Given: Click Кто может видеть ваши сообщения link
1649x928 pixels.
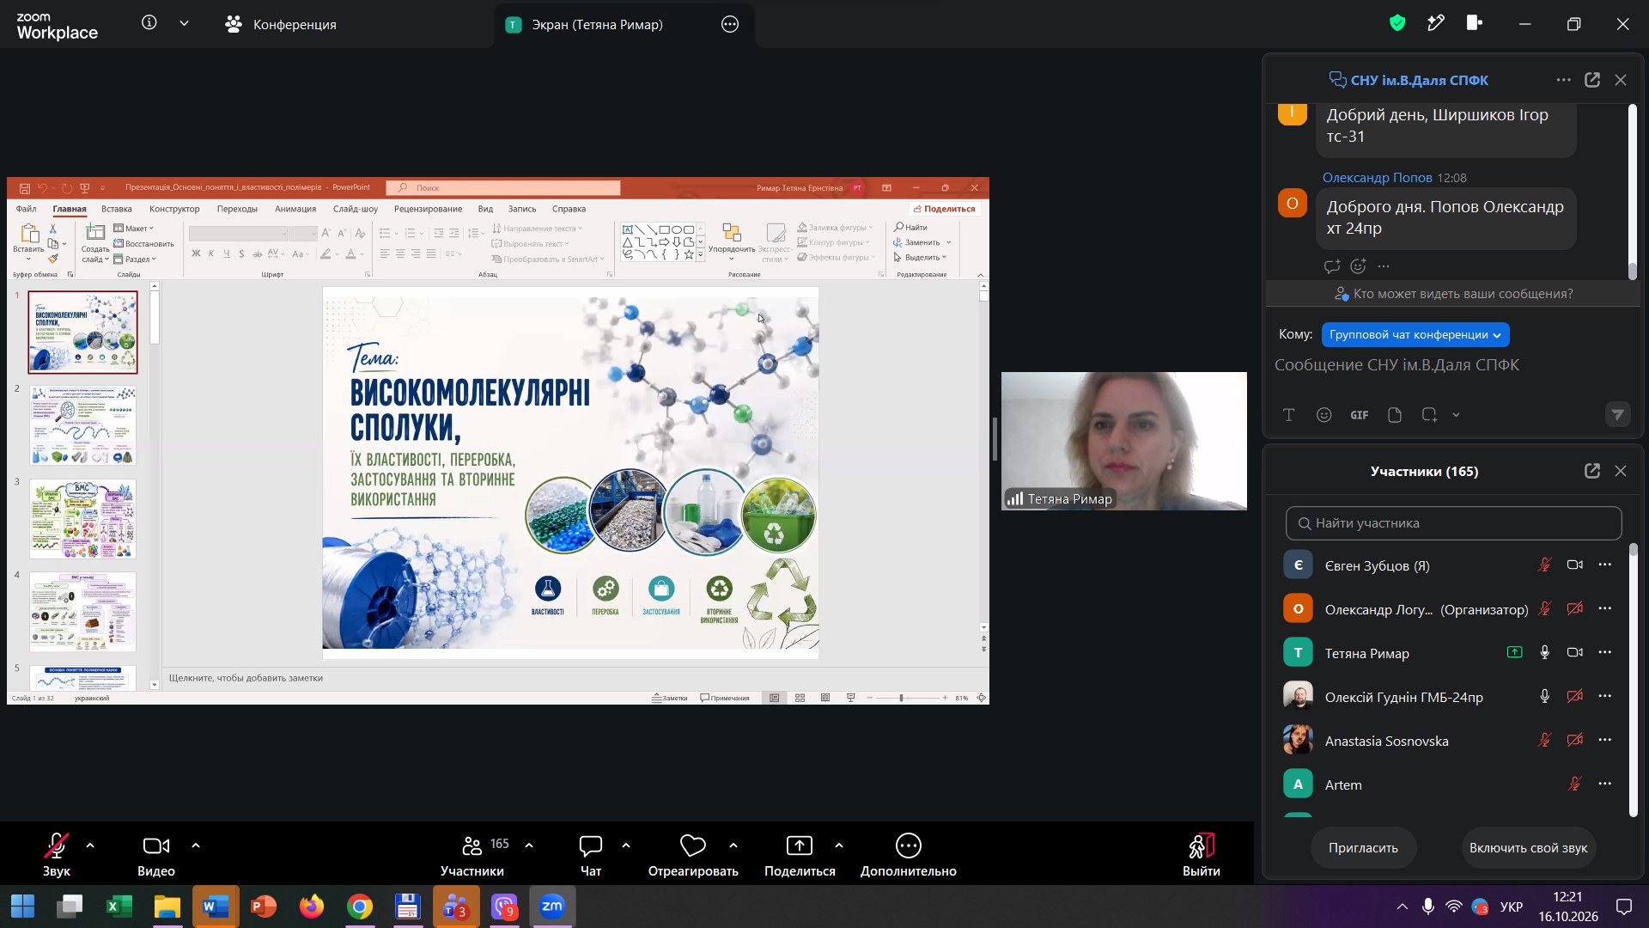Looking at the screenshot, I should tap(1453, 294).
